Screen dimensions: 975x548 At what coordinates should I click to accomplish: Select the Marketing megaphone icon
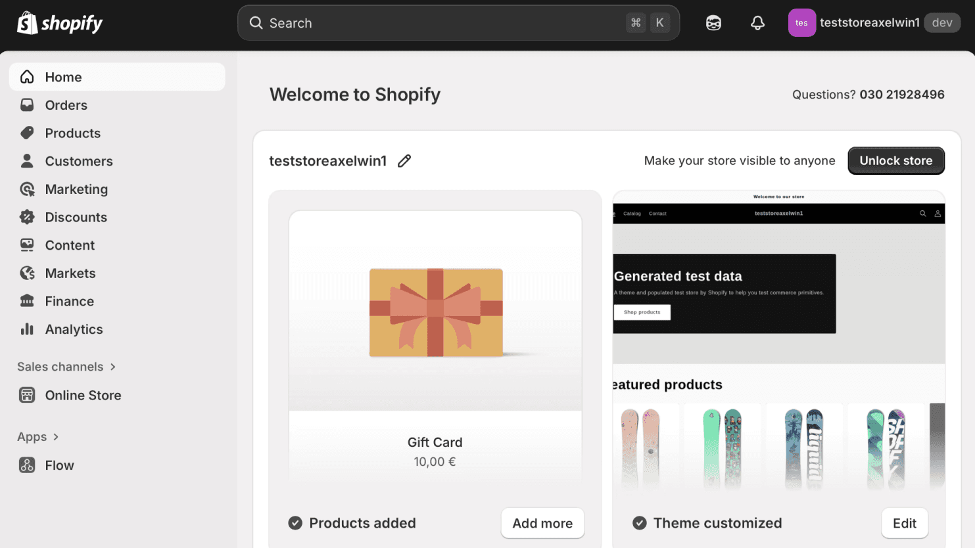click(x=26, y=189)
